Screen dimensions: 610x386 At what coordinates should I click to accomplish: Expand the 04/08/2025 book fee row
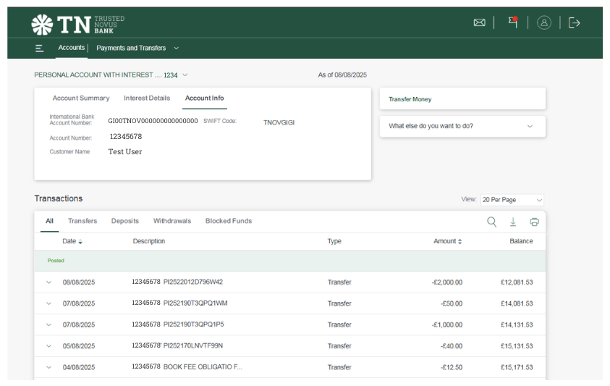click(49, 367)
